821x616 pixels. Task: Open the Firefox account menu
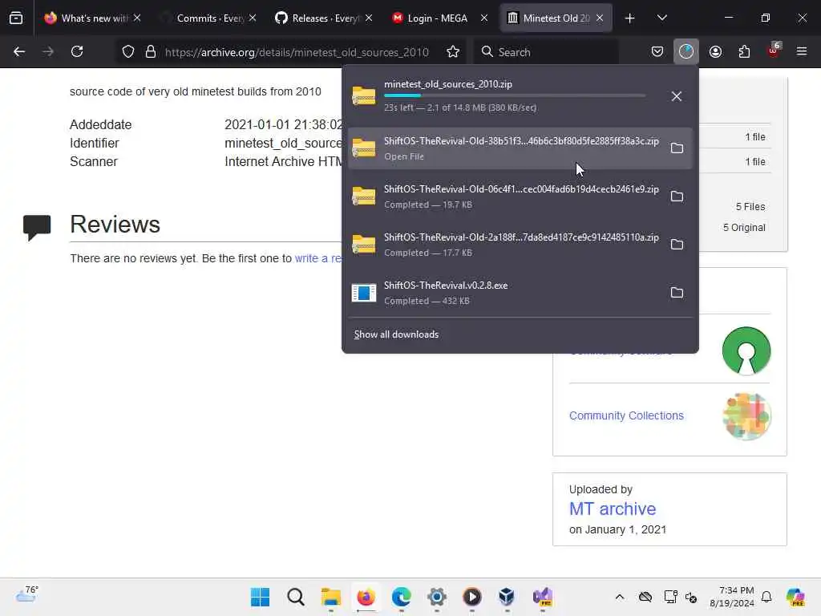tap(715, 51)
